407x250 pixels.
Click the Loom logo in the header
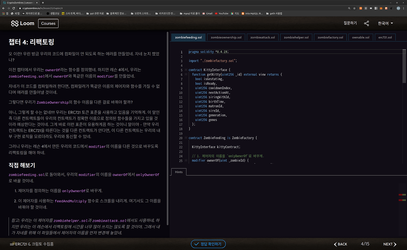tap(23, 23)
